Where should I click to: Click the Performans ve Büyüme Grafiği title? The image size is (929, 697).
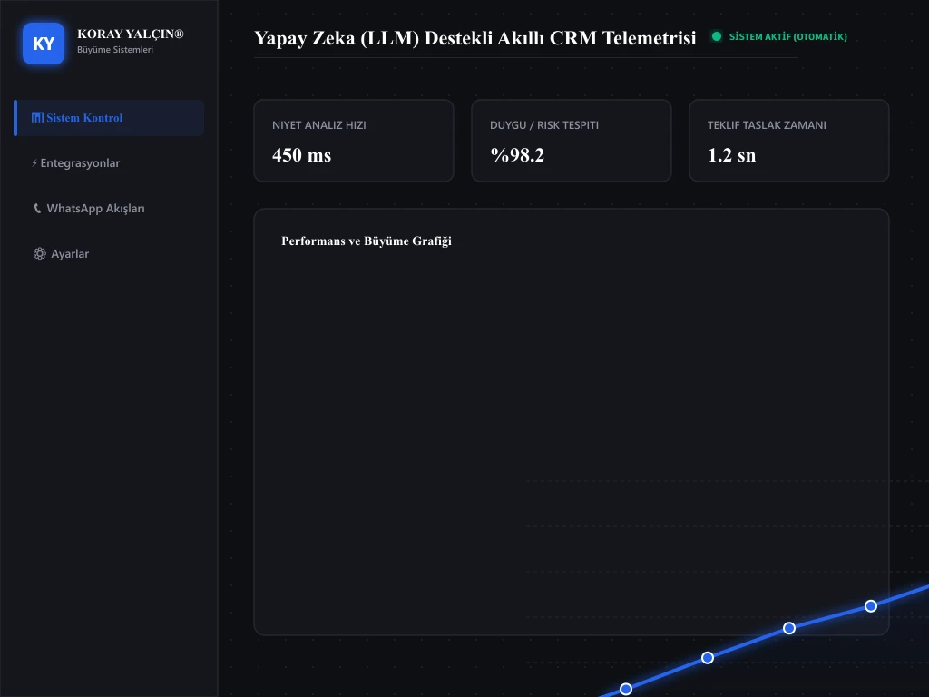click(x=367, y=241)
